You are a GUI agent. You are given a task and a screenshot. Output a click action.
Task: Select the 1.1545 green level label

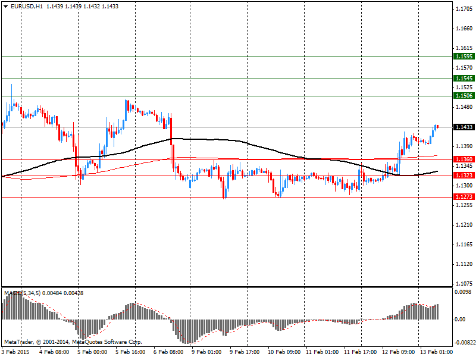tap(464, 79)
